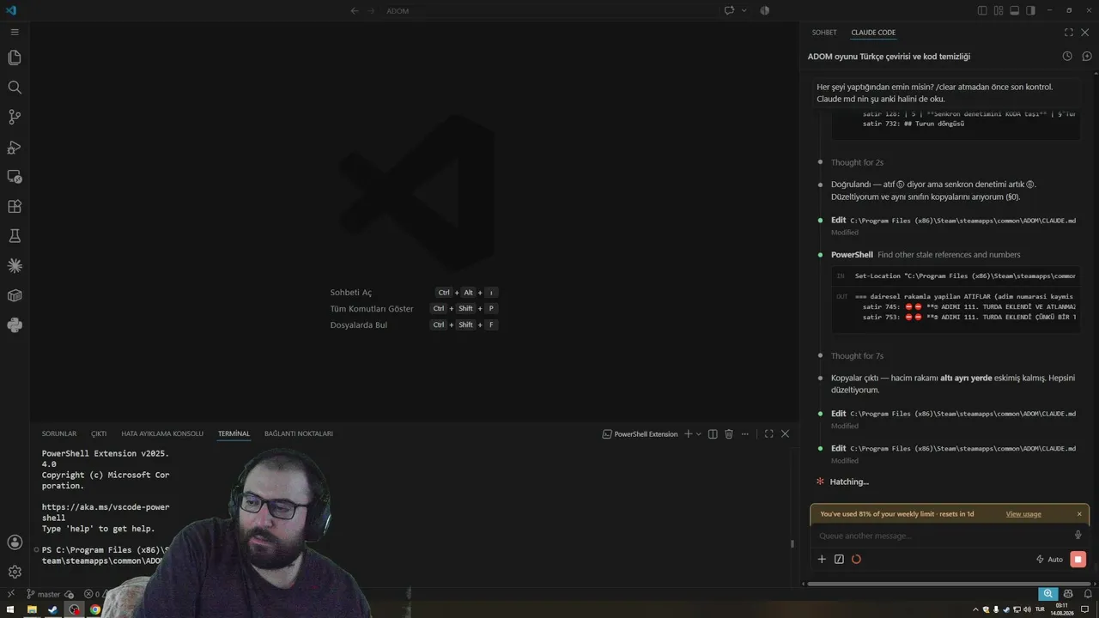Viewport: 1099px width, 618px height.
Task: Open terminal panel more actions menu
Action: tap(745, 434)
